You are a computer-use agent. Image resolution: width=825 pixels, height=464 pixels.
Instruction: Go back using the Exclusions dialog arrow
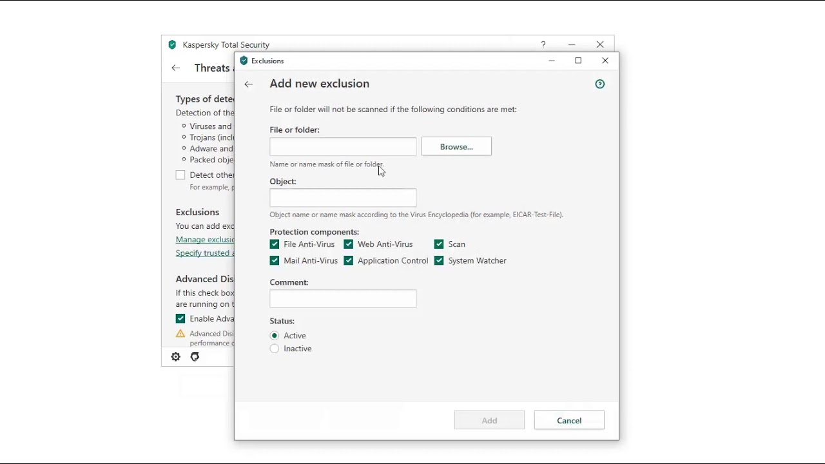click(x=249, y=84)
